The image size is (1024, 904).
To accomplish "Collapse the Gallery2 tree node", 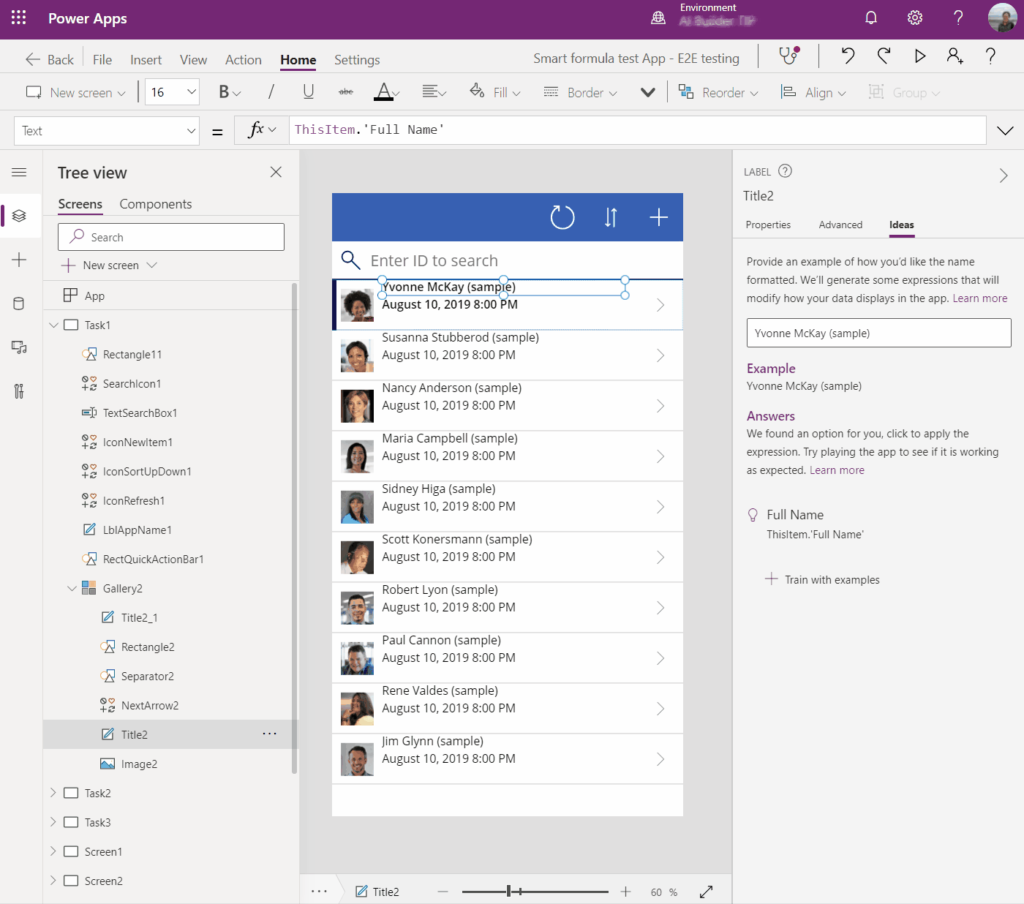I will (72, 589).
